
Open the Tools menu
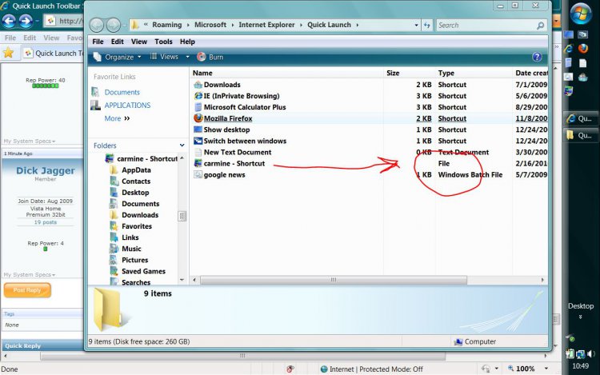[162, 42]
